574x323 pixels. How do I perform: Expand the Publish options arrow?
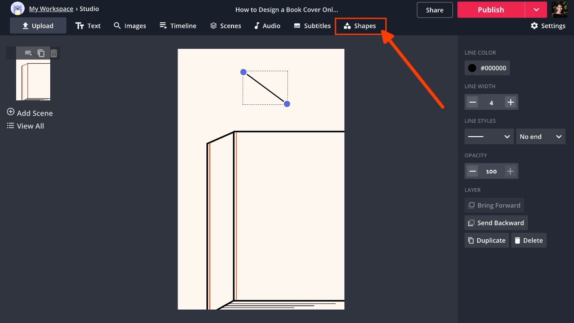click(536, 10)
